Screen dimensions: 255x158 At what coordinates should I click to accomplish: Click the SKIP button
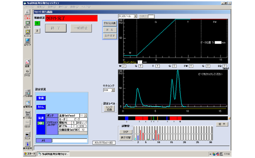(x=126, y=132)
